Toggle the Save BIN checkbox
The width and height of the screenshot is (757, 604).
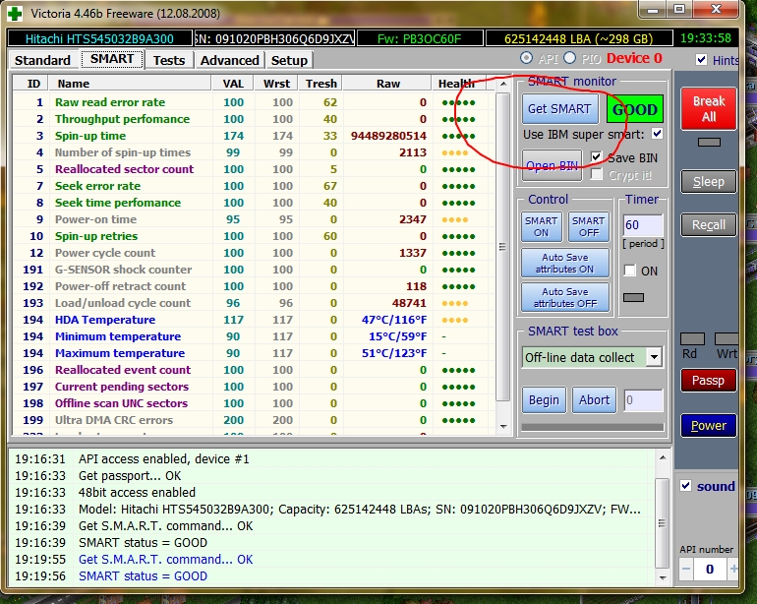pos(596,157)
